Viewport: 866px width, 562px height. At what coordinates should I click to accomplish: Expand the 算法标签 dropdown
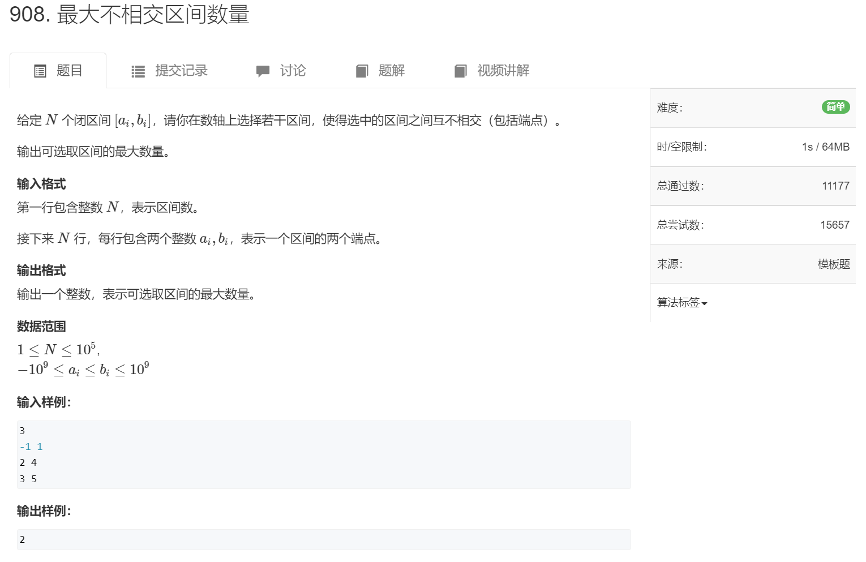682,303
